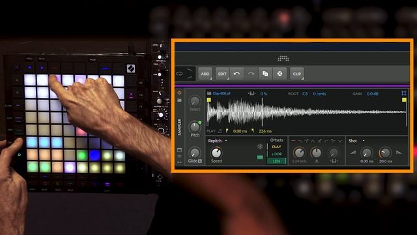The image size is (417, 235).
Task: Click the yellow sample start marker
Action: point(209,100)
